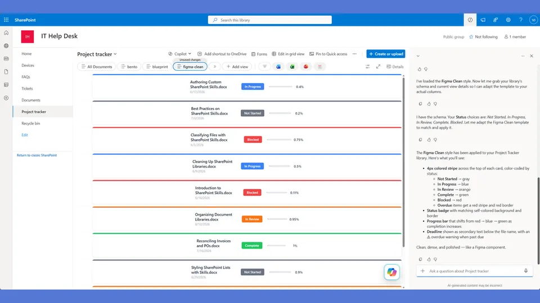Select the All Documents view tab
Viewport: 540px width, 303px height.
click(97, 67)
